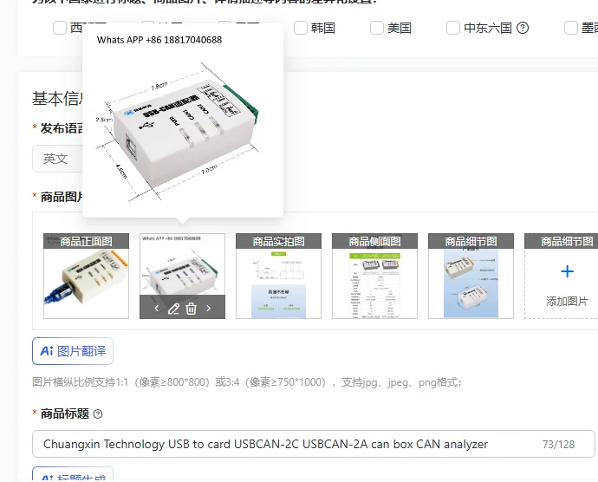Click the plus icon in empty image slot
The image size is (598, 482).
[567, 271]
